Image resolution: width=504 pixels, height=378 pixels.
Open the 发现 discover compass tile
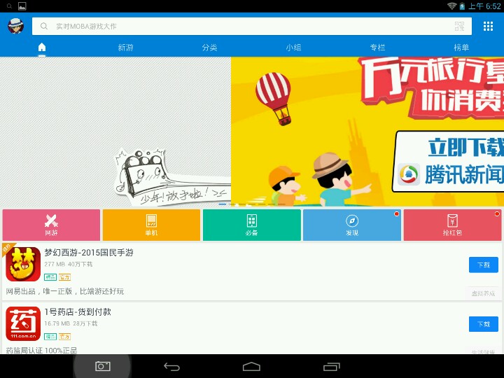[352, 225]
